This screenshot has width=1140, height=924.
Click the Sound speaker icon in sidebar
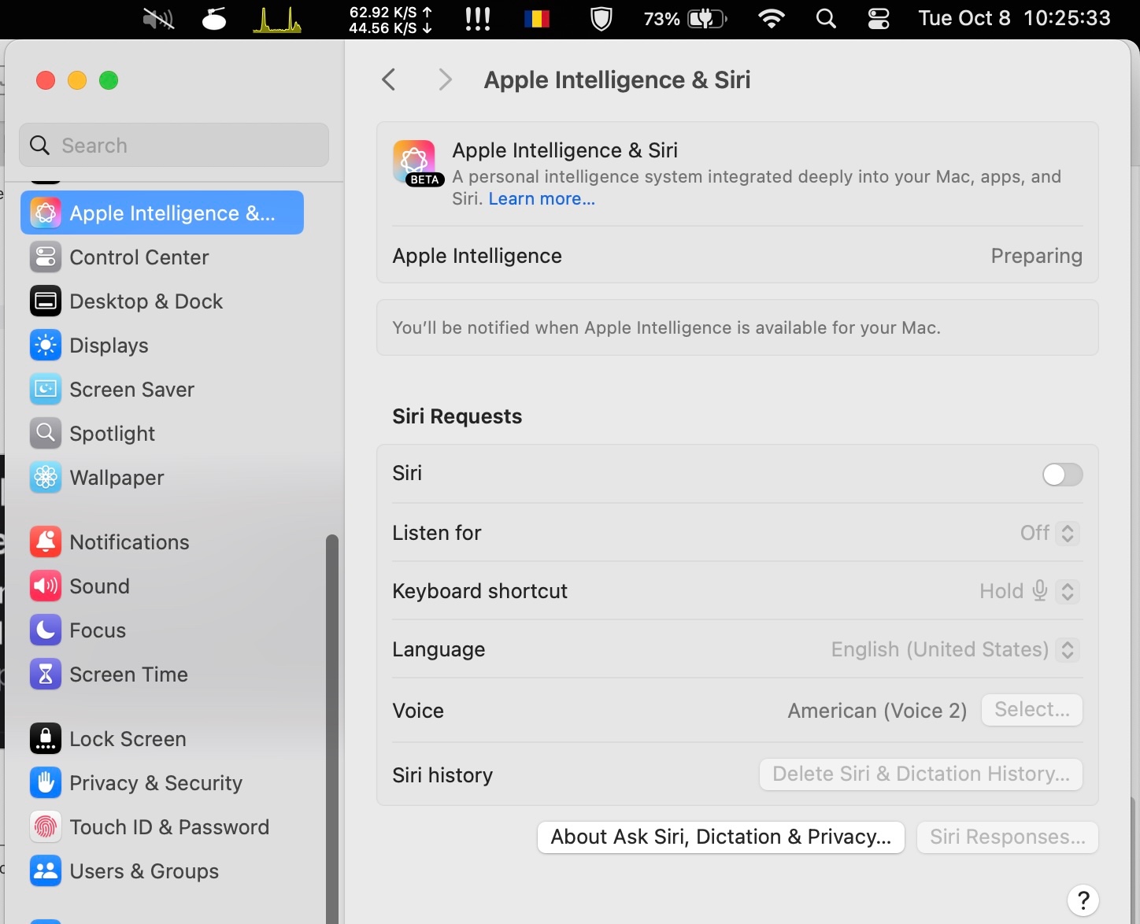46,586
